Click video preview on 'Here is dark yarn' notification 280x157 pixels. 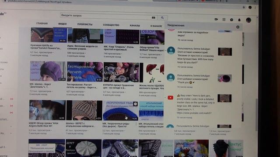(224, 98)
